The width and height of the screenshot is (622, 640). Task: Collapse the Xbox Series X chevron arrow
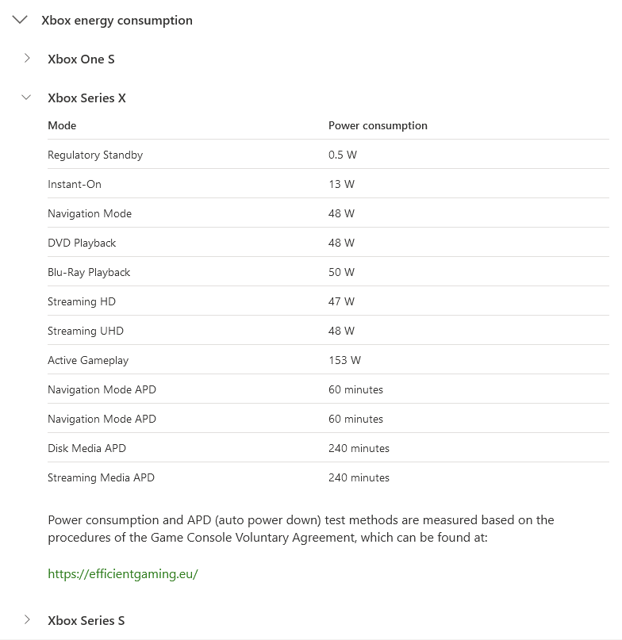click(x=27, y=98)
